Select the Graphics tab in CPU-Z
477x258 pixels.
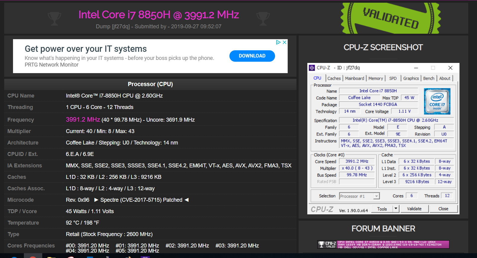[x=411, y=78]
